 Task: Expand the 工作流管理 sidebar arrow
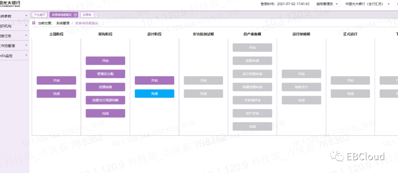tap(26, 46)
